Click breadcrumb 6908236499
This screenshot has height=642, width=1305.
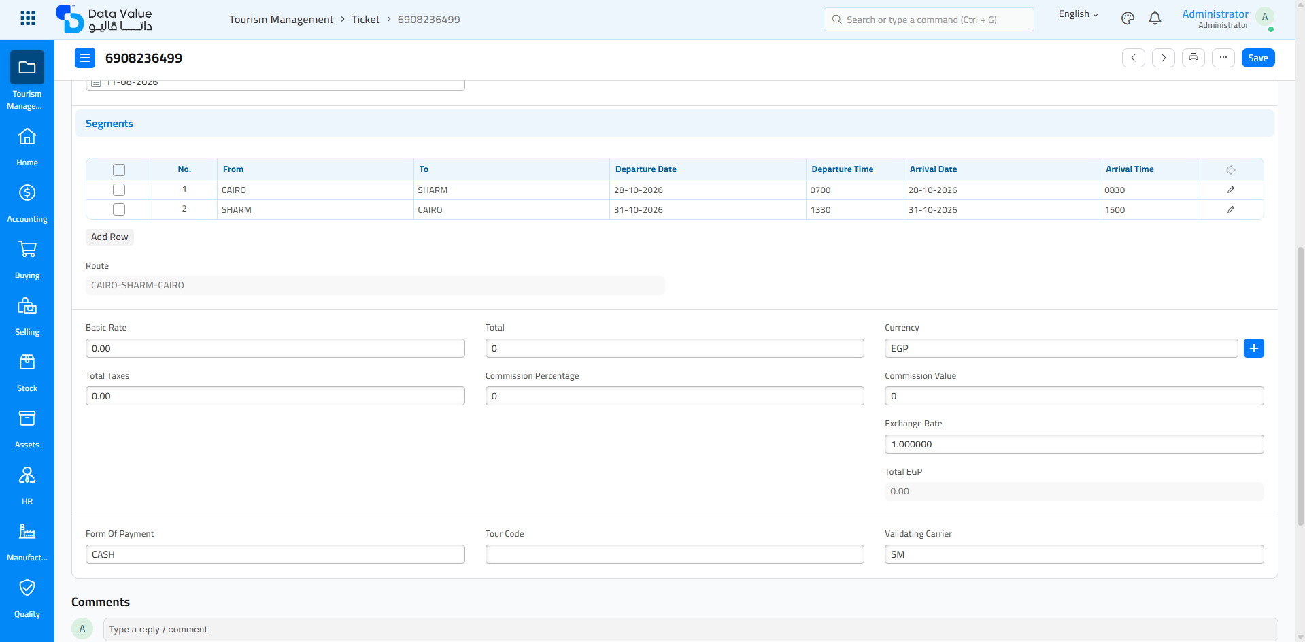click(x=429, y=20)
